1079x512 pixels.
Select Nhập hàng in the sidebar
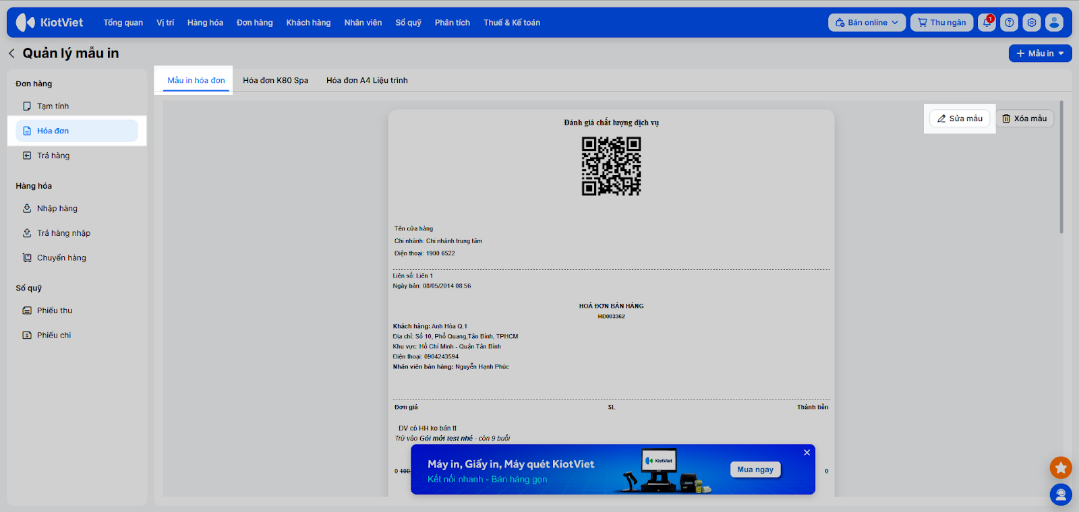click(x=76, y=208)
